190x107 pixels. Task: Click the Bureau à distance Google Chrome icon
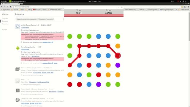[18, 69]
